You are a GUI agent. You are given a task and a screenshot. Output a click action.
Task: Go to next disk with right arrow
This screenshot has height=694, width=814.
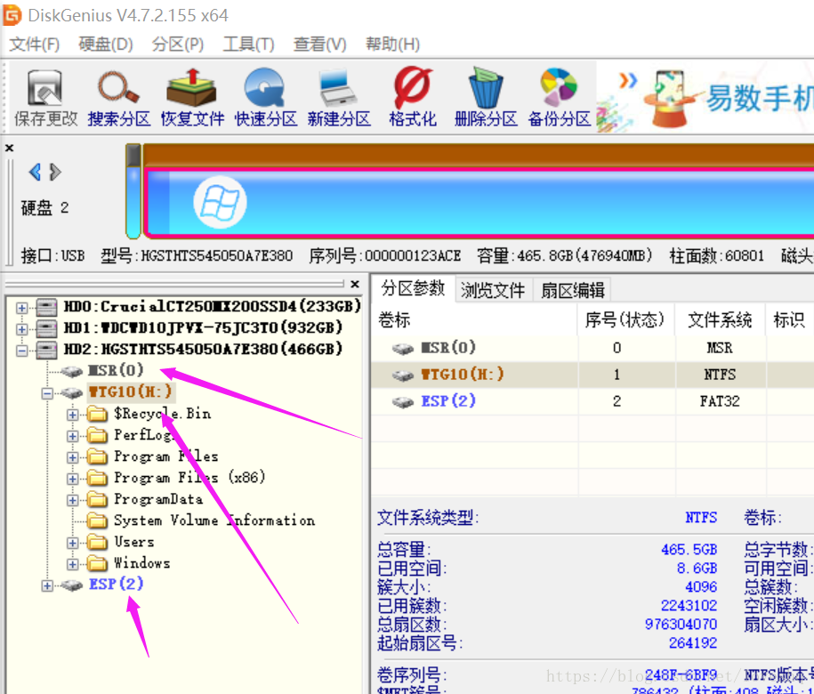55,172
